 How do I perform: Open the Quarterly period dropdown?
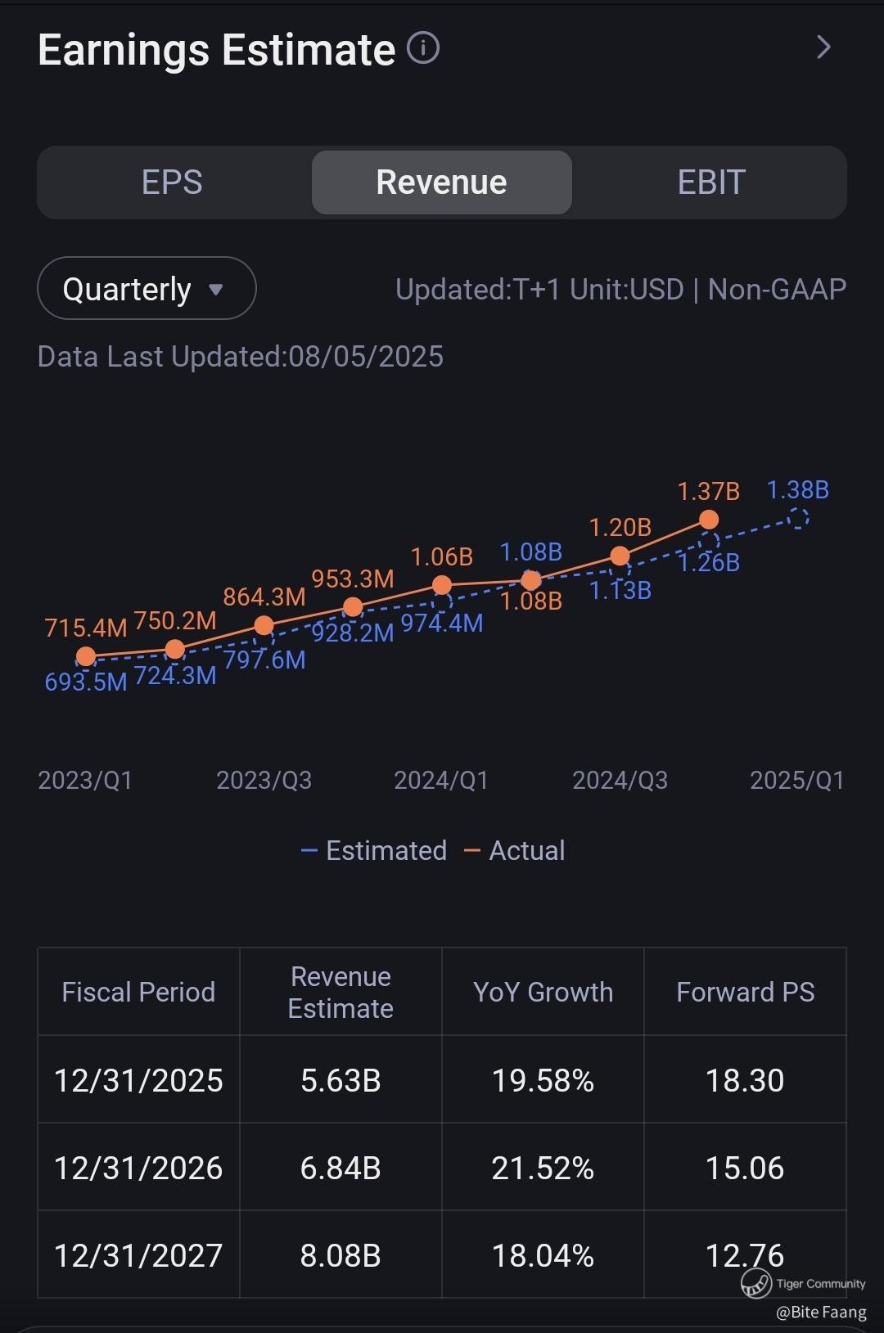click(x=146, y=289)
